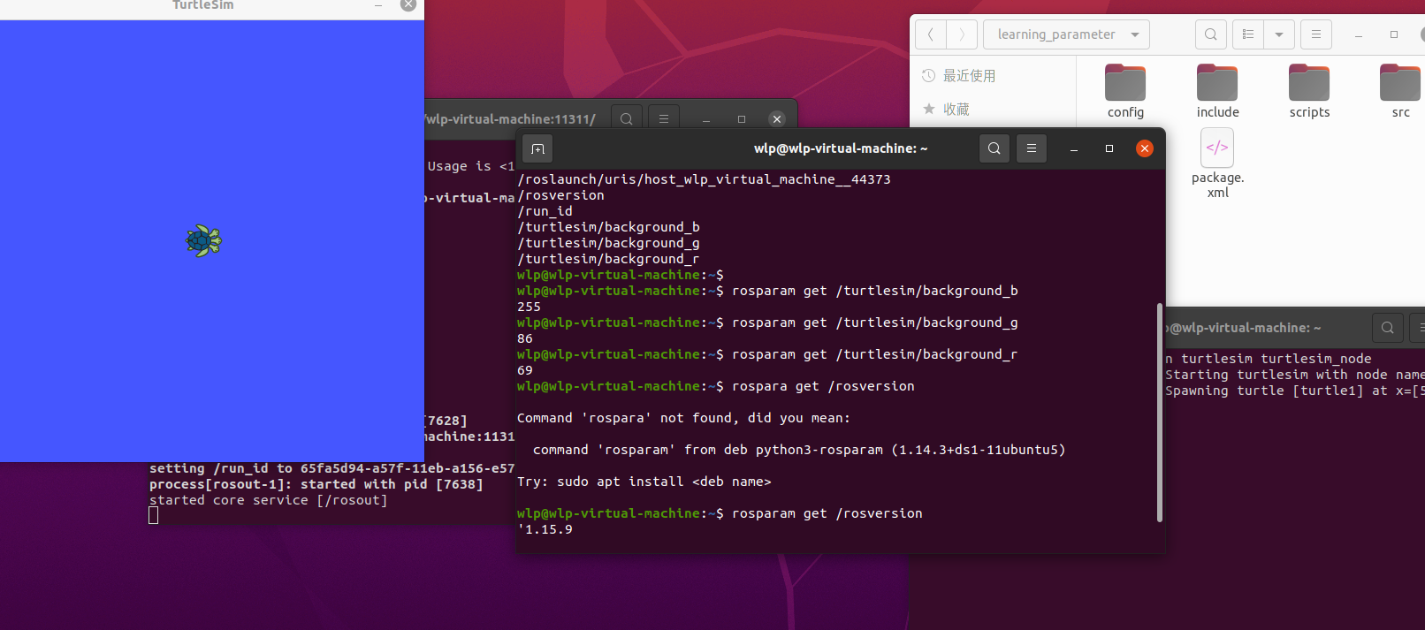Click search icon in turtlesim_node terminal
1425x630 pixels.
tap(1388, 328)
